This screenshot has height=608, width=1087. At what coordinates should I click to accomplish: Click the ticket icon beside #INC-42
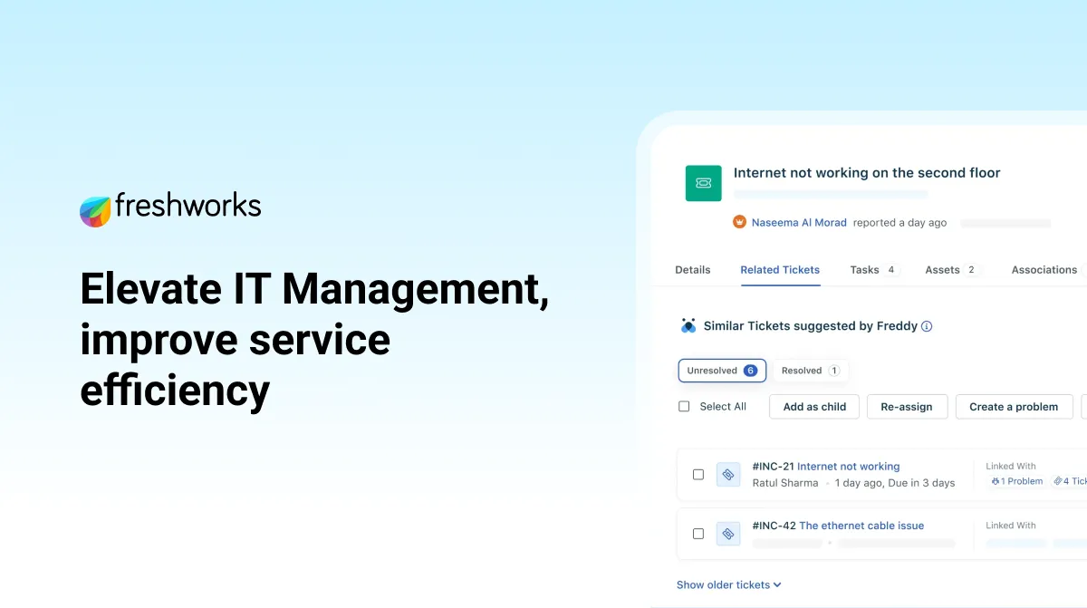click(x=728, y=534)
